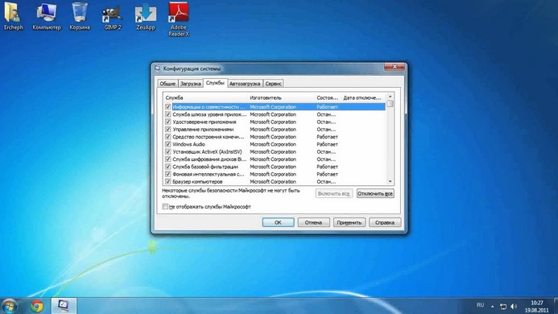The height and width of the screenshot is (314, 558).
Task: Click the Конфигурация системы title bar icon
Action: tap(157, 68)
